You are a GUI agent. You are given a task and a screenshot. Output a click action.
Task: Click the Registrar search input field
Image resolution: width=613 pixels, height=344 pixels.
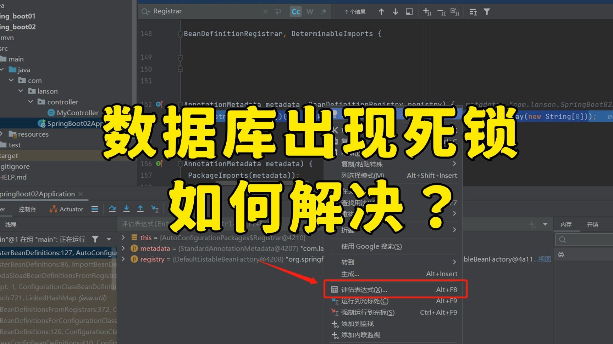206,11
